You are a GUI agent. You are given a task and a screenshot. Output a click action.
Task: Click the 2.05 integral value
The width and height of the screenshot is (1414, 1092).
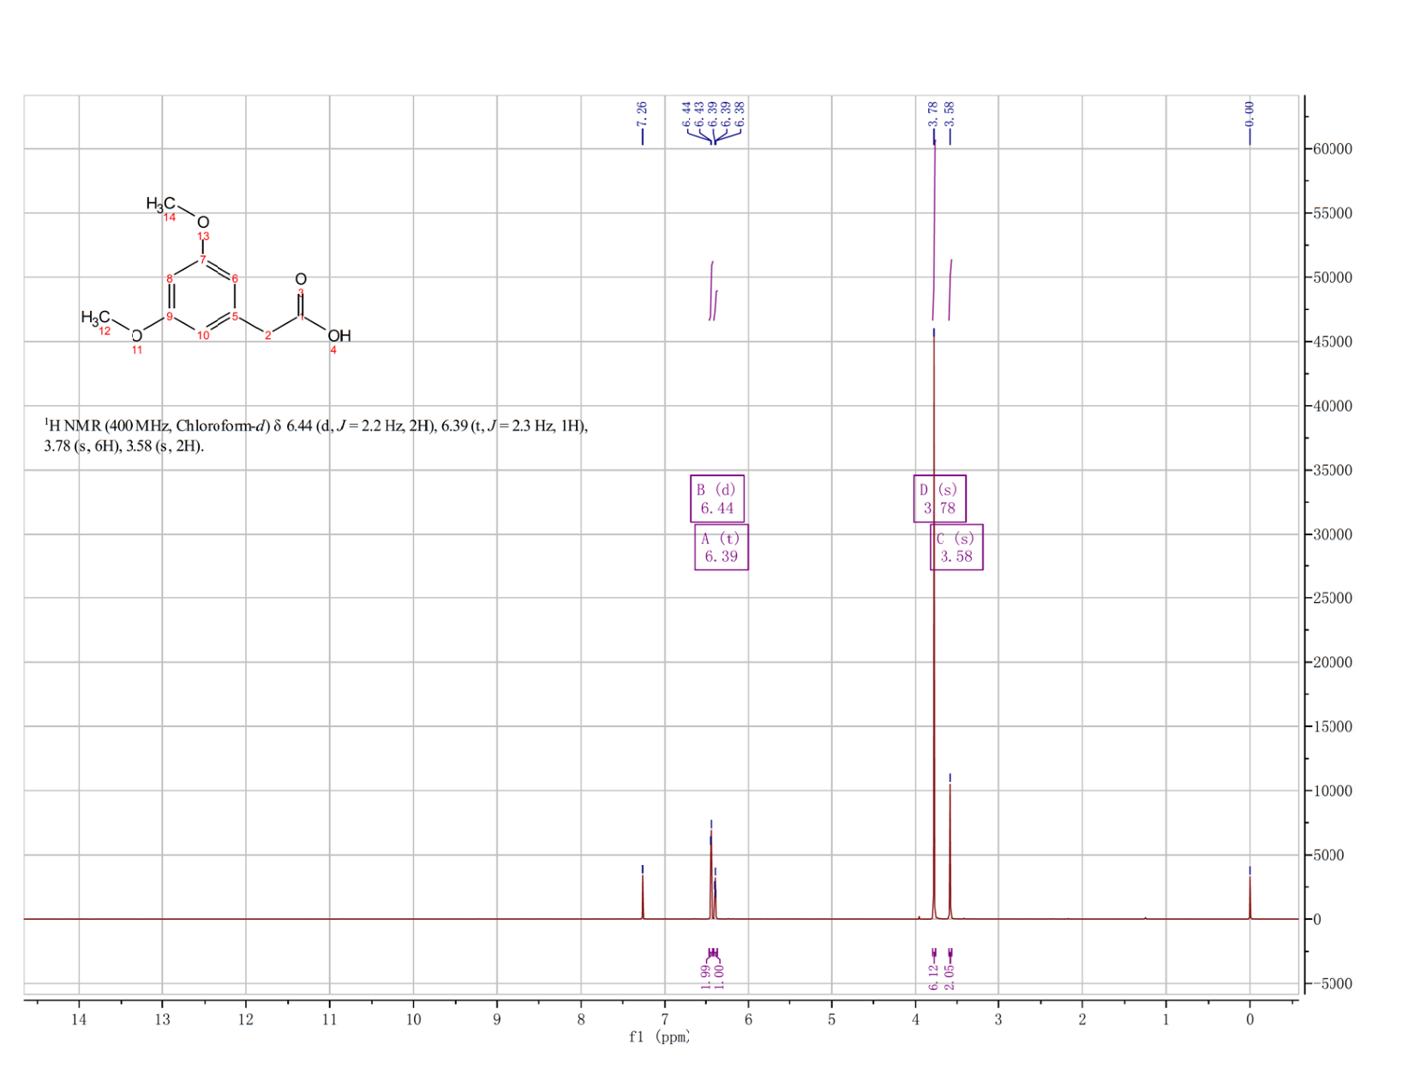(x=950, y=976)
